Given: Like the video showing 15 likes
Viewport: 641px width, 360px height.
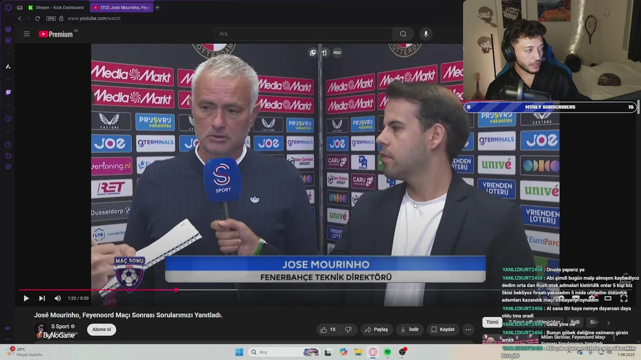Looking at the screenshot, I should click(328, 329).
